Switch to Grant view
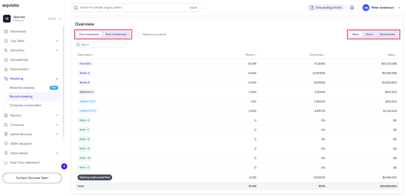The height and width of the screenshot is (196, 406). [370, 35]
